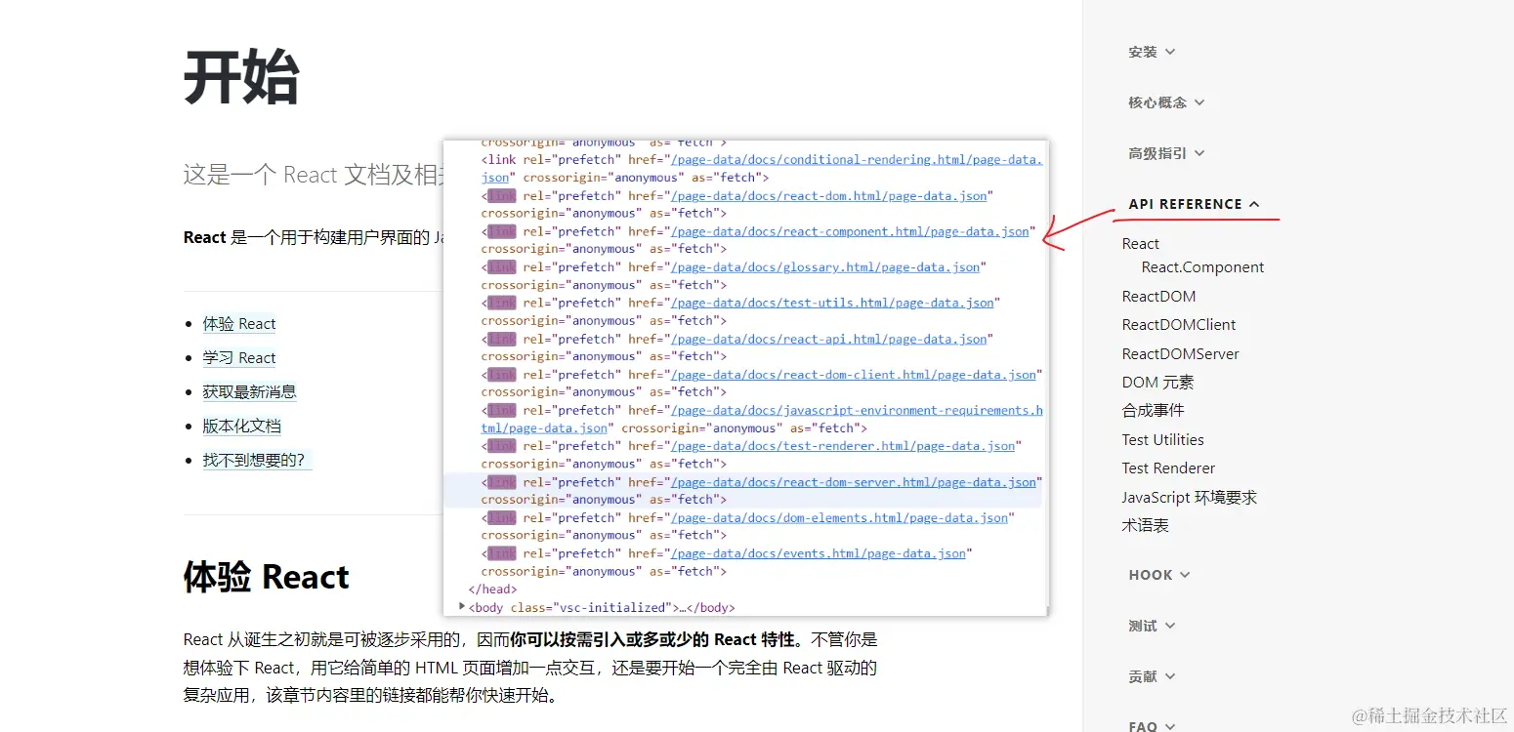Open test-renderer.html page-data.json href

[842, 446]
